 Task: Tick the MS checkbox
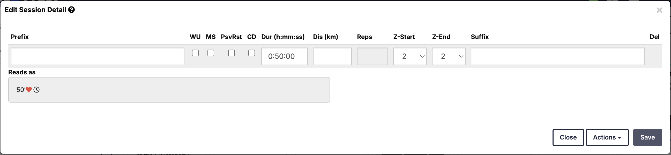(x=211, y=53)
